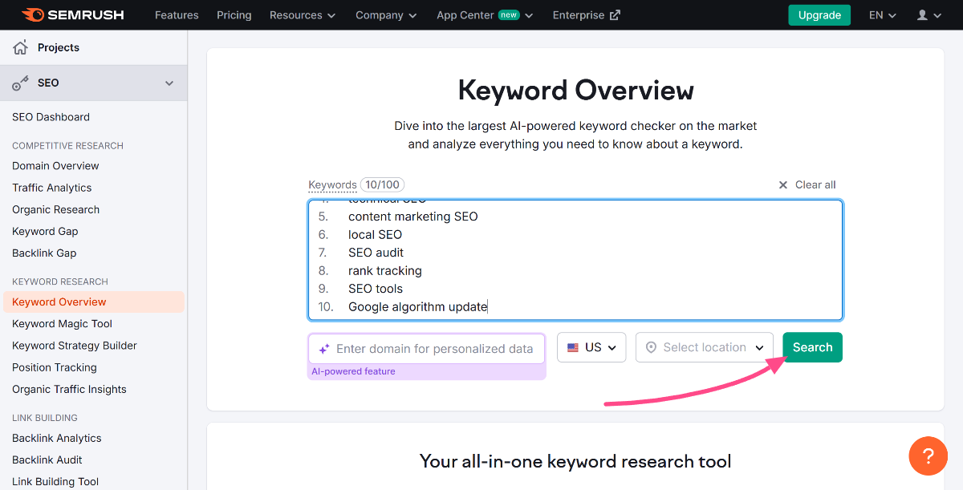Click the AI sparkle icon in domain field
The width and height of the screenshot is (963, 490).
(324, 349)
